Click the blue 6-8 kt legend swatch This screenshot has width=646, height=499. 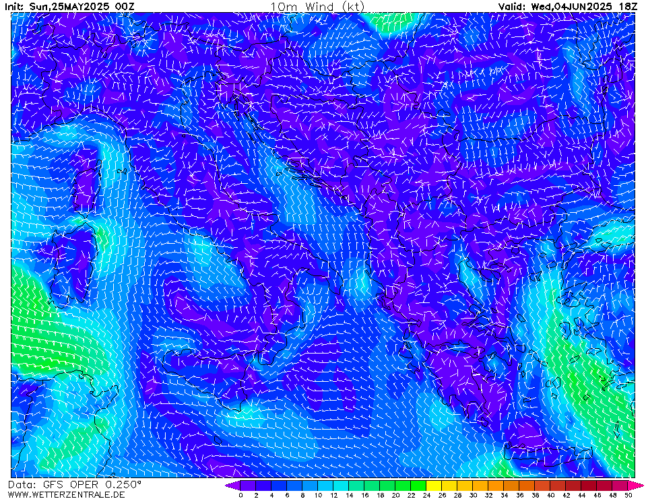click(x=294, y=486)
